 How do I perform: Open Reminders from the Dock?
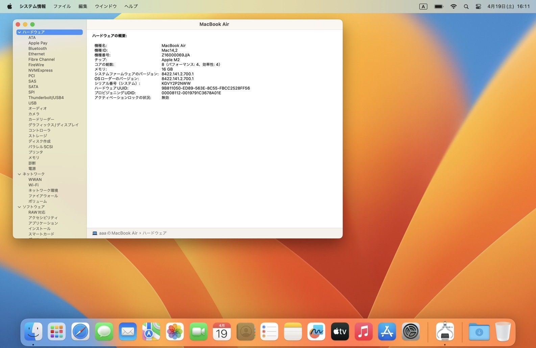click(269, 331)
